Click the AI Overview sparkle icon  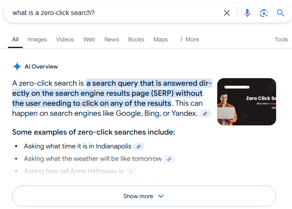click(x=17, y=66)
